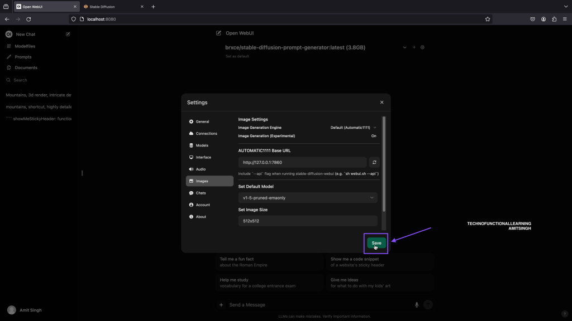Toggle Image Generation (Experimental) On switch
The image size is (572, 321).
(374, 136)
